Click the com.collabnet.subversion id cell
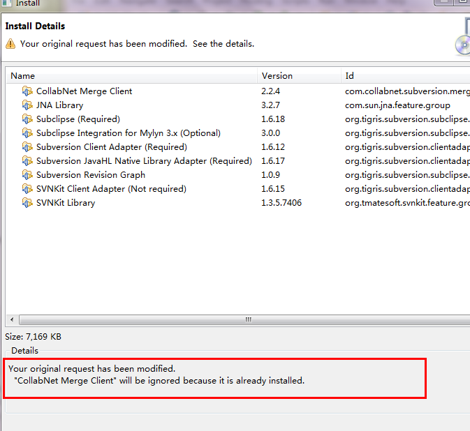470x431 pixels. [x=407, y=91]
